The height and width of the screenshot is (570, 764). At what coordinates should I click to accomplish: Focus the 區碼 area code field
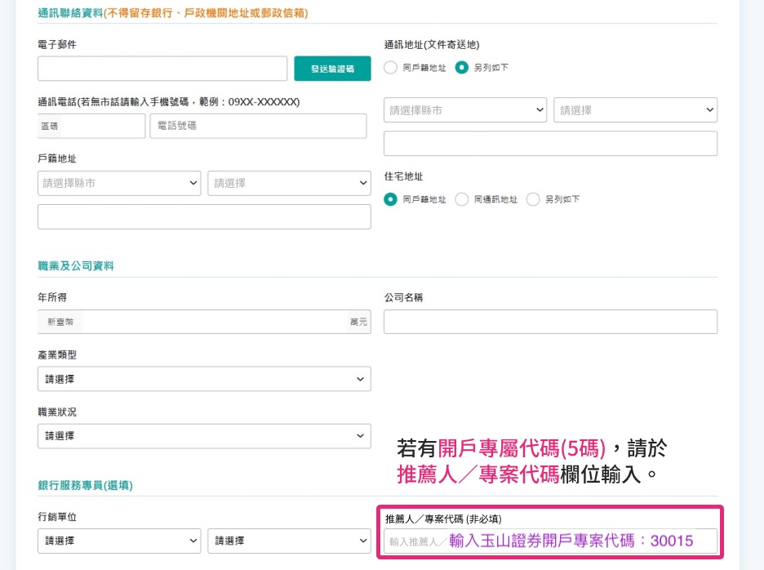[101, 126]
